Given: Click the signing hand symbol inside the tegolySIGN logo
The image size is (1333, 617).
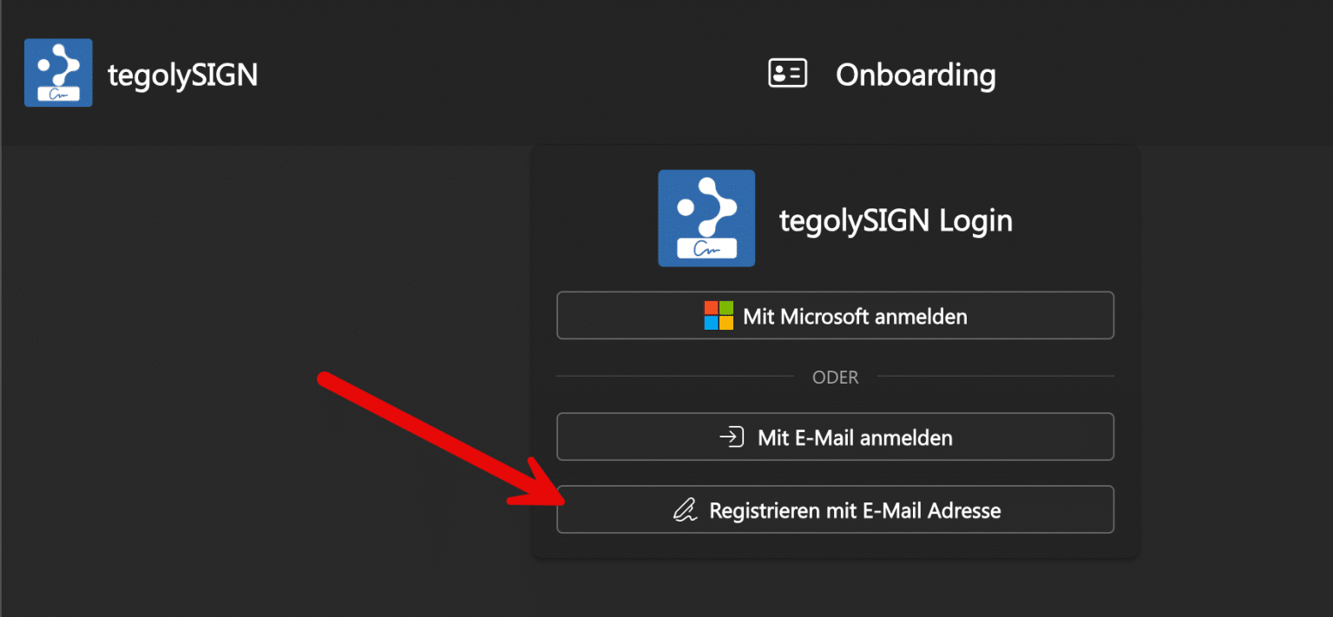Looking at the screenshot, I should coord(706,250).
